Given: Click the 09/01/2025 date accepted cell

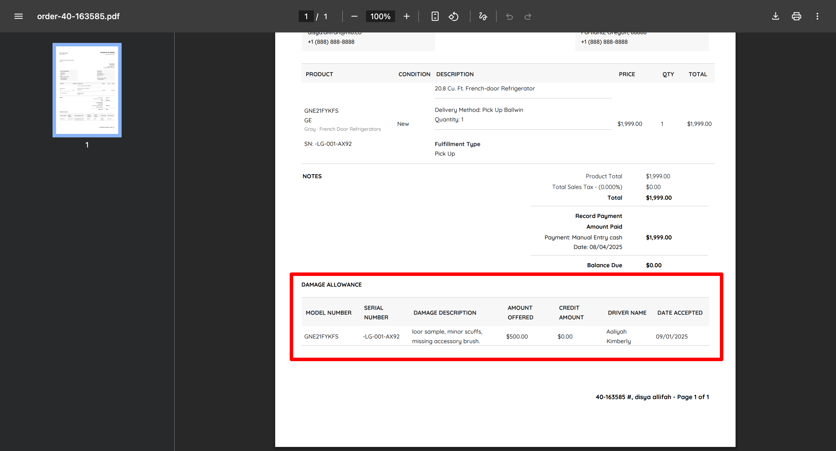Looking at the screenshot, I should pos(671,337).
